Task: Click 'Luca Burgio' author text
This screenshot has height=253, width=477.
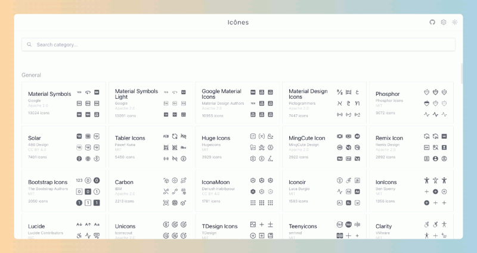Action: (299, 189)
